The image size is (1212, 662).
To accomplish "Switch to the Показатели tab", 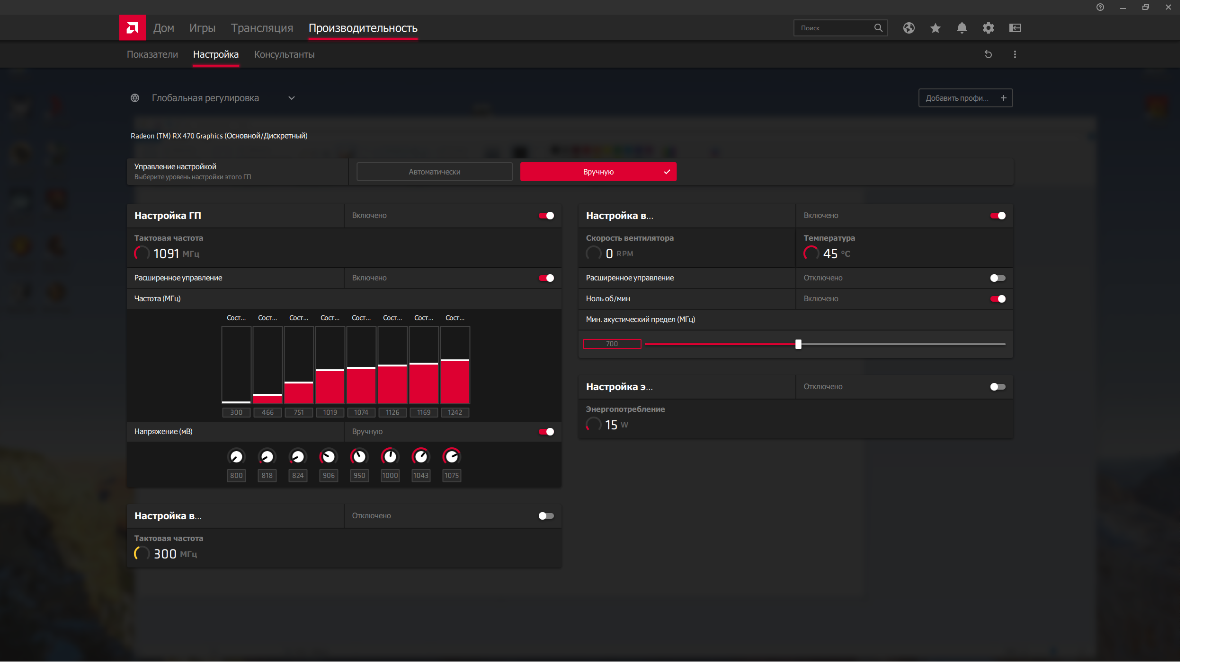I will click(152, 54).
